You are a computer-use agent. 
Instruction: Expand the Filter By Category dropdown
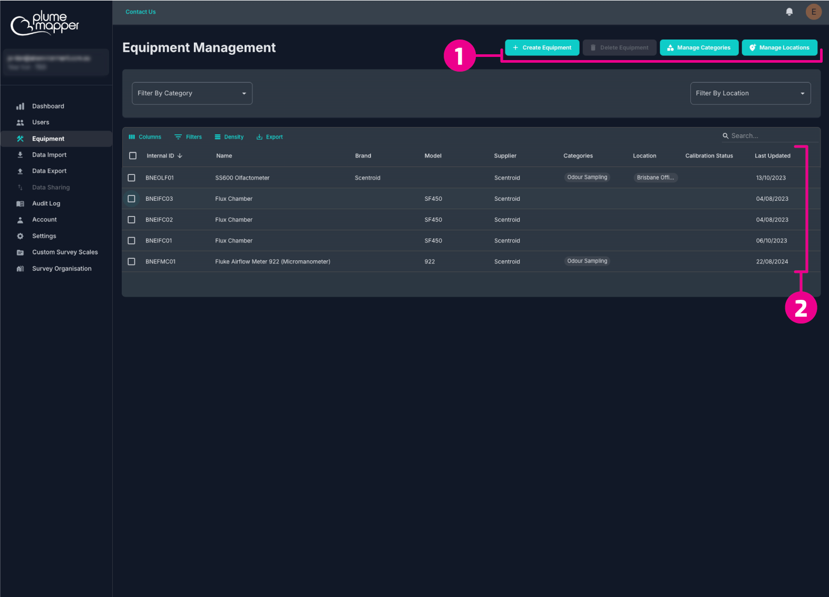(192, 93)
